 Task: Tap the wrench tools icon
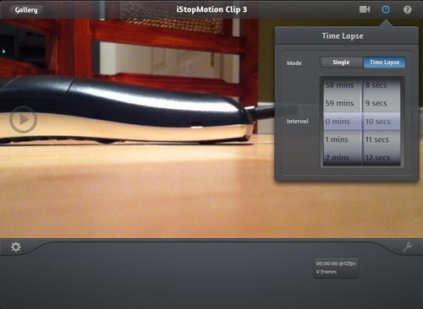(x=408, y=247)
